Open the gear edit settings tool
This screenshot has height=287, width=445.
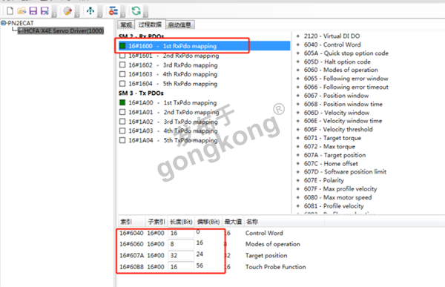pyautogui.click(x=67, y=11)
